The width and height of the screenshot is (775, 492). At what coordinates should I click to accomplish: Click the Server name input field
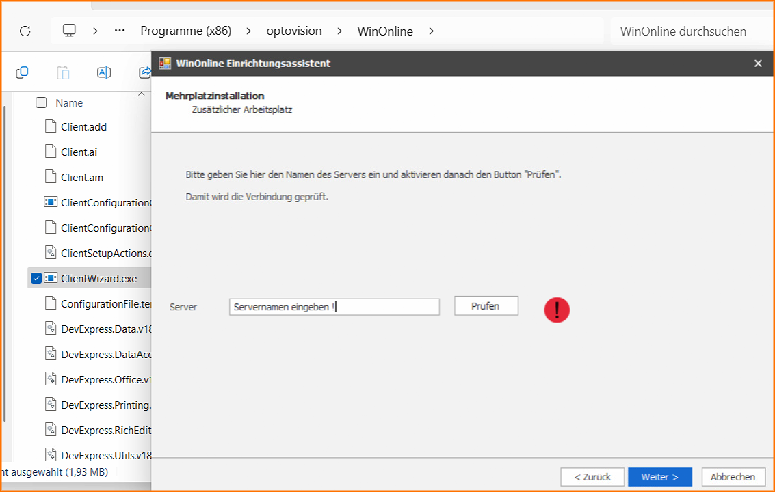(x=334, y=307)
